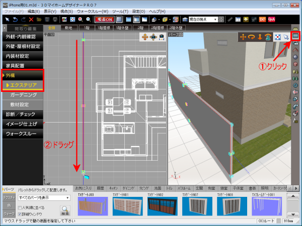302x226 pixels.
Task: Open the 現在の視点 viewpoint dropdown
Action: 201,19
